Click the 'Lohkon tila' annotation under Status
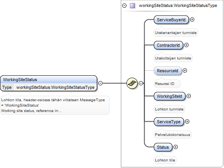 tap(165, 160)
